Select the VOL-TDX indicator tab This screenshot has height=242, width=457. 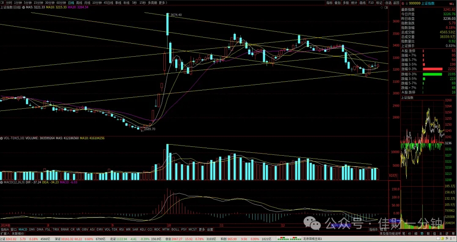(111, 229)
